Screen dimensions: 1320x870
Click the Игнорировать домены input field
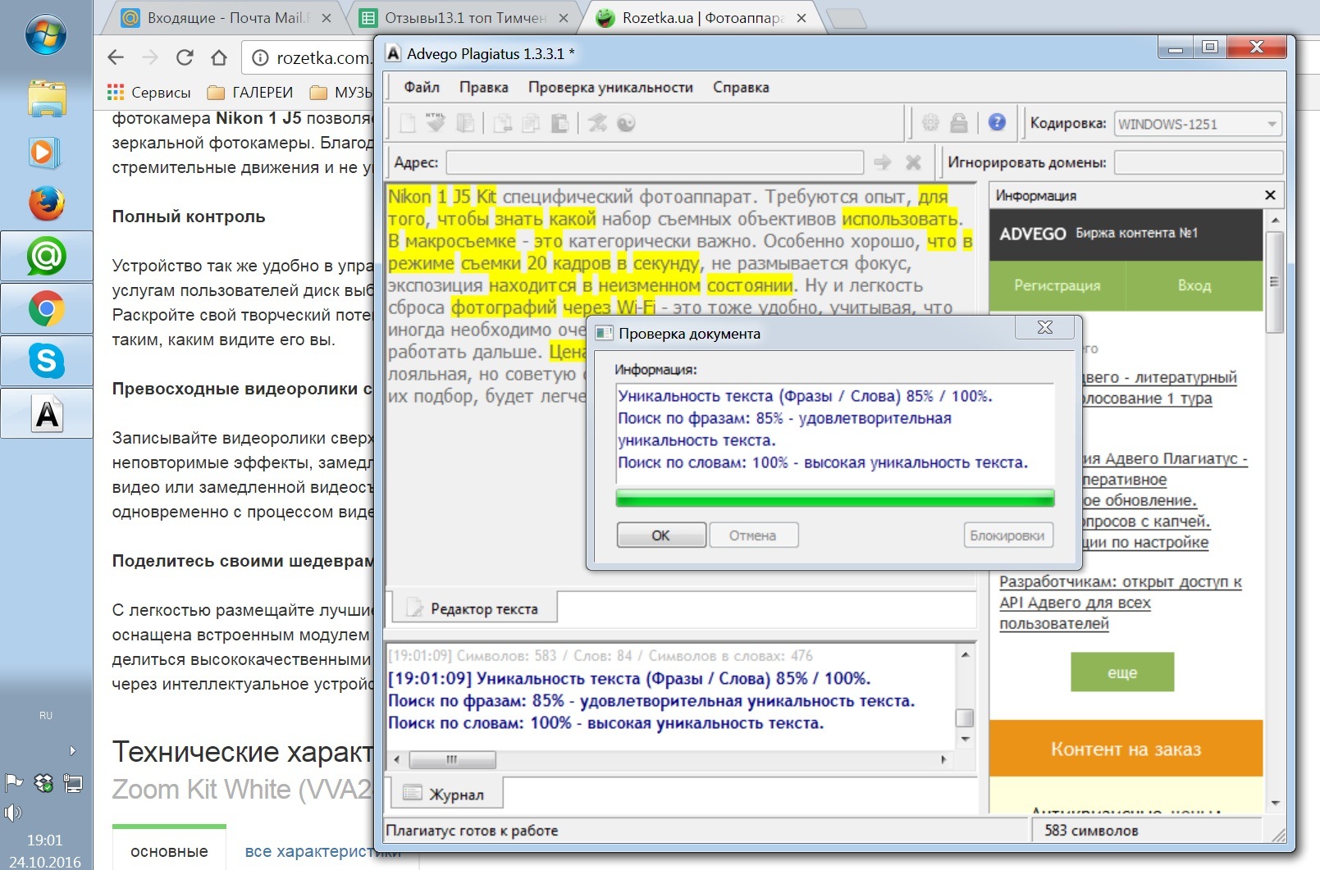(1198, 162)
